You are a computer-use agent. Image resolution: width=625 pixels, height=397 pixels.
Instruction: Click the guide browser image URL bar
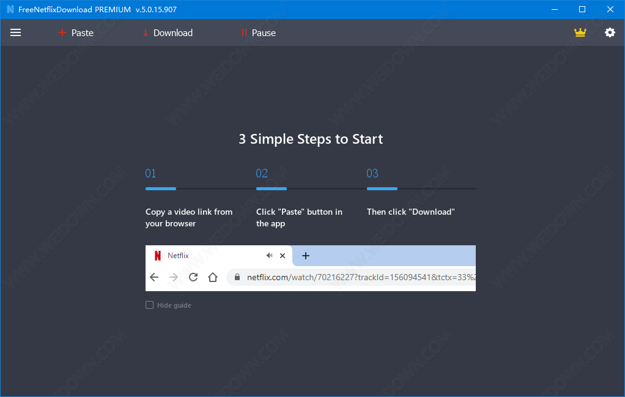[x=351, y=277]
